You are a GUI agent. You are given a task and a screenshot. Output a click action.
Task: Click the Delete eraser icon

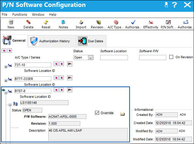click(28, 22)
